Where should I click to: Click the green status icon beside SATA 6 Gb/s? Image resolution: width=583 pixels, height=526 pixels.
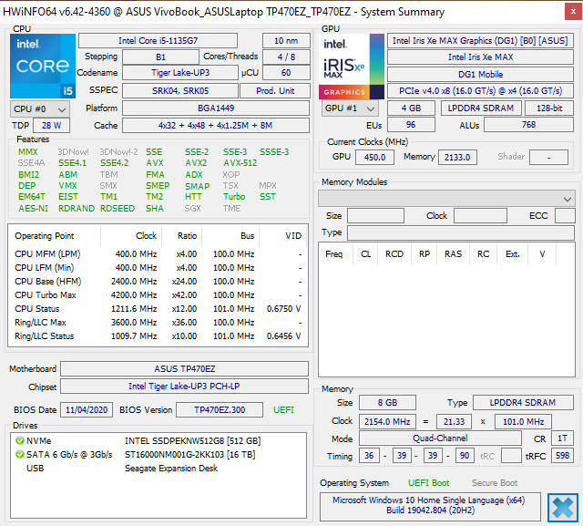pyautogui.click(x=19, y=455)
